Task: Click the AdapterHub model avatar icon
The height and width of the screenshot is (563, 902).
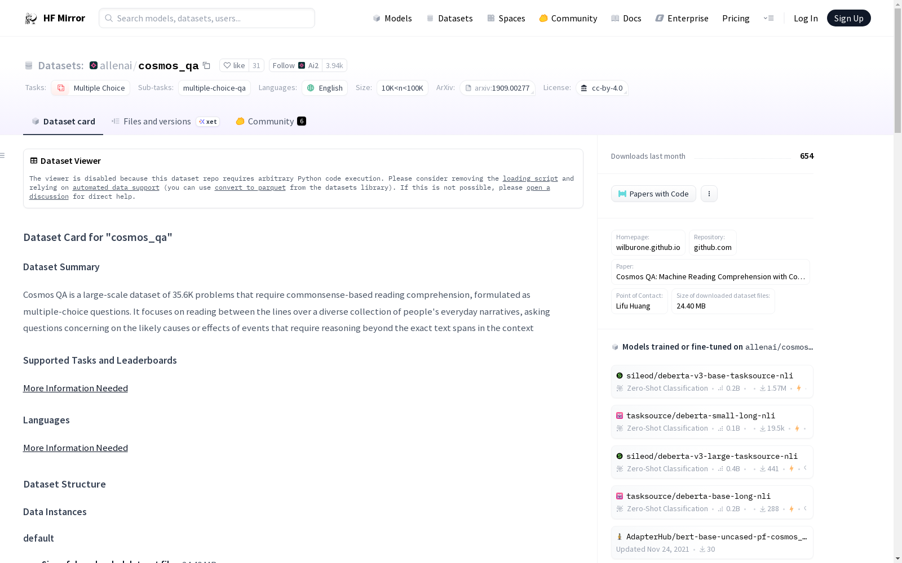Action: pyautogui.click(x=620, y=537)
